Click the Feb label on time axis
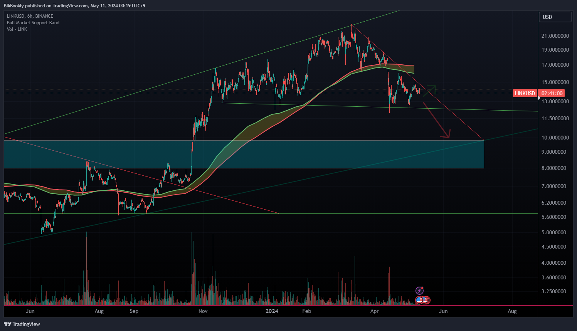Viewport: 577px width, 331px height. coord(306,311)
